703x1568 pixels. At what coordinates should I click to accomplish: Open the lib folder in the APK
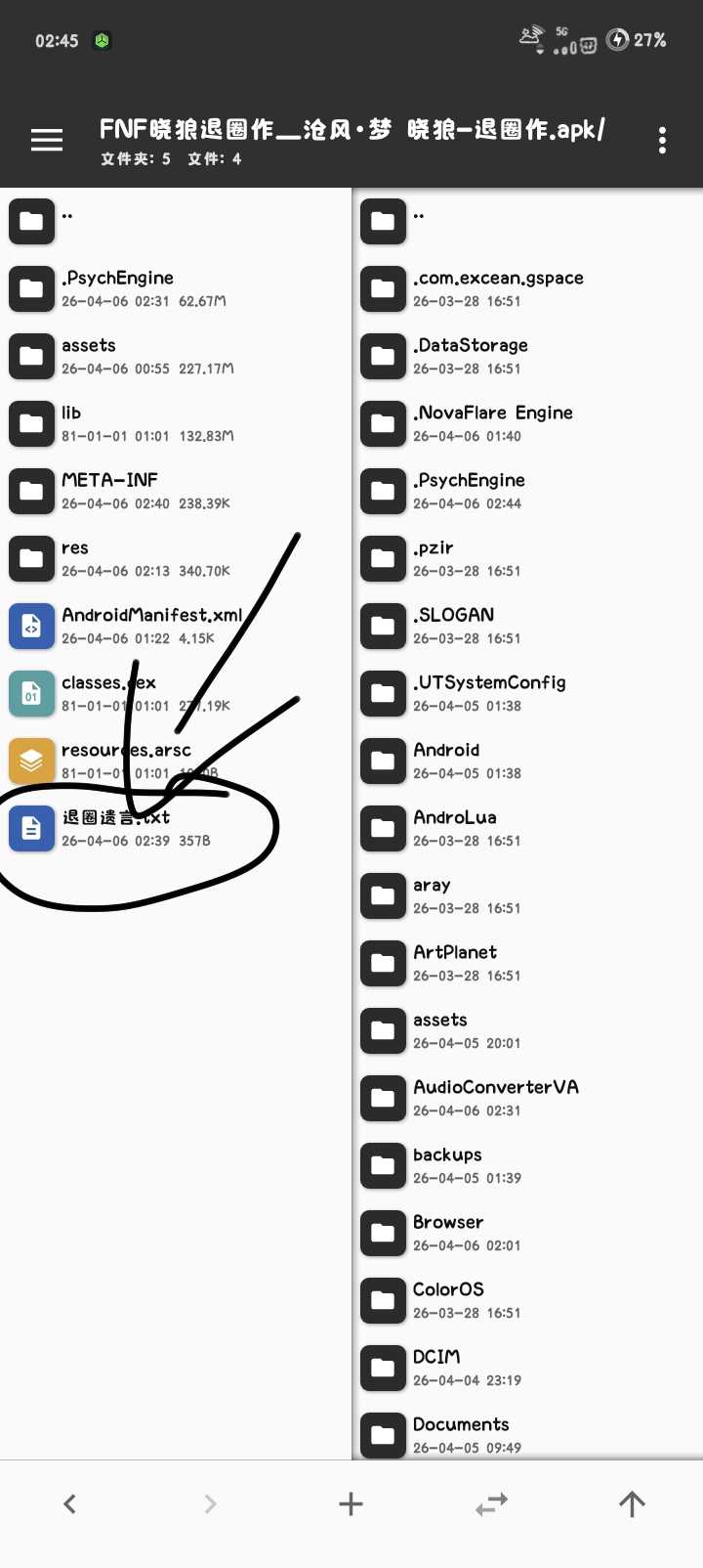(x=176, y=423)
